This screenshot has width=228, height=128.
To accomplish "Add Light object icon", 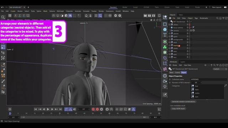I will coord(165,86).
